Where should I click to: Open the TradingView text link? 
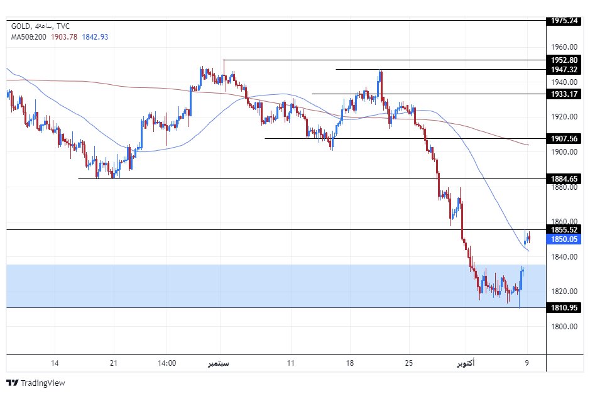[43, 383]
